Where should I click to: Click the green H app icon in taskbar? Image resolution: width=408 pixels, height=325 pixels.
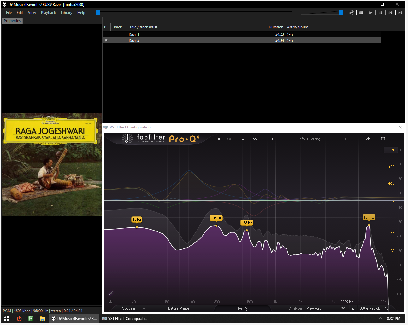pos(31,319)
